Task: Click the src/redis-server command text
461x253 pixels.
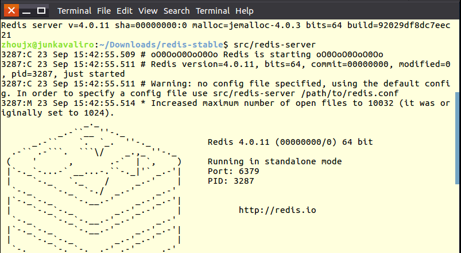Action: [x=274, y=45]
